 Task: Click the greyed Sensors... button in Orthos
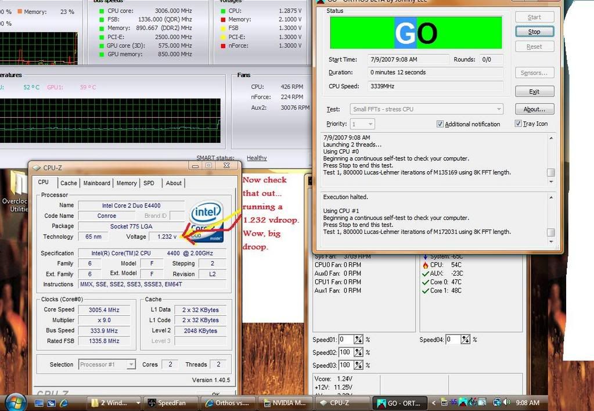tap(535, 73)
